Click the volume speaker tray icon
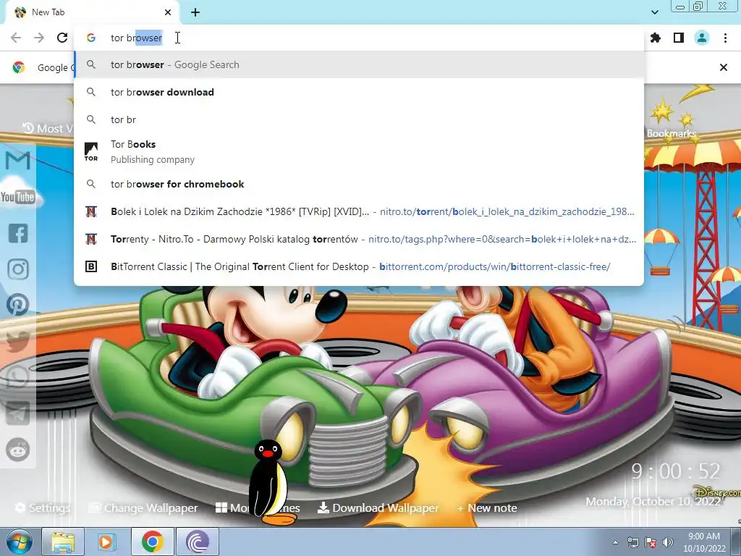 667,542
